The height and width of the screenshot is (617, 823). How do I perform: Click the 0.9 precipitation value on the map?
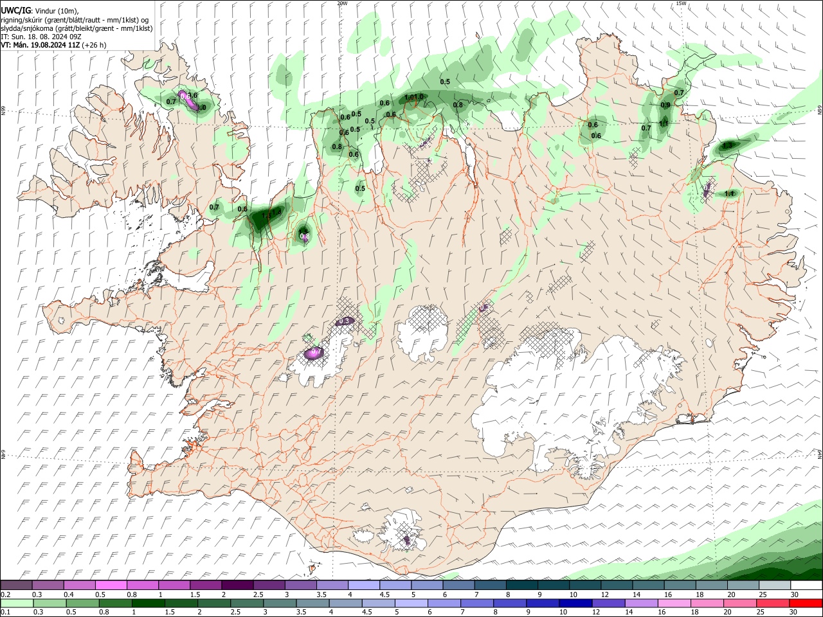665,105
